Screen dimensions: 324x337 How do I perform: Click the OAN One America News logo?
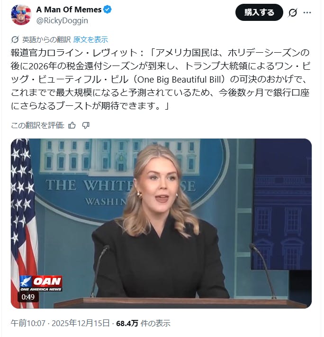pos(41,283)
